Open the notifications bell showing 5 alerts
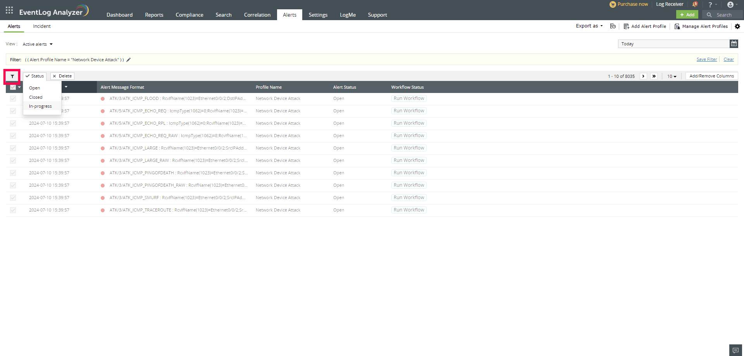The image size is (744, 356). [695, 4]
